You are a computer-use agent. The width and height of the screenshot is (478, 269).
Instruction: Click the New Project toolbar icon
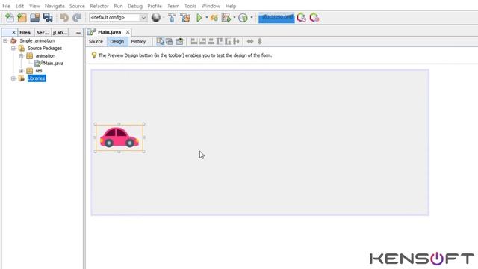(22, 18)
